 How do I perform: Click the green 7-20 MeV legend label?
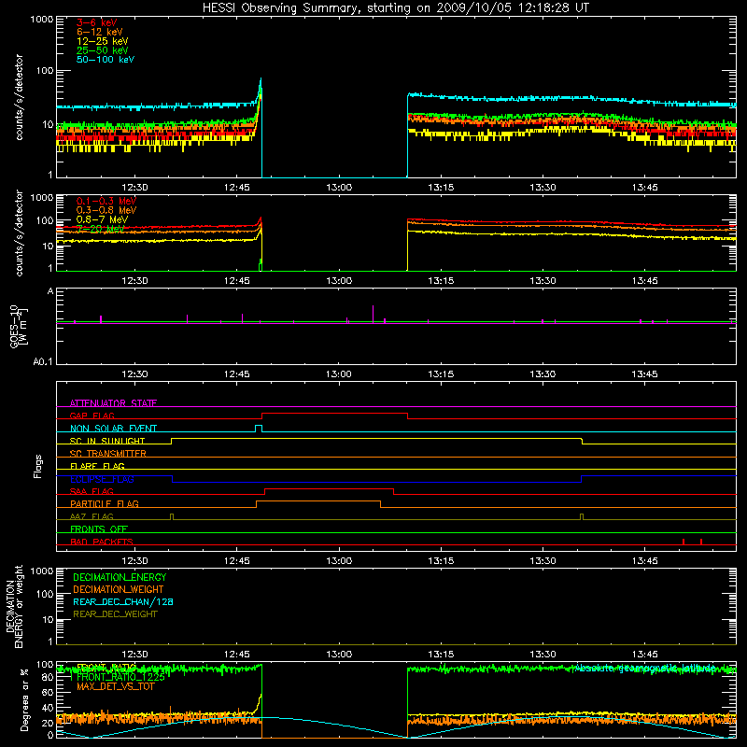point(100,229)
